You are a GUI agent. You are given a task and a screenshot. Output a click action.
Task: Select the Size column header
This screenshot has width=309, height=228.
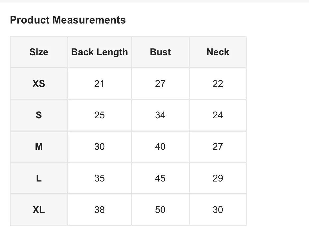click(39, 52)
